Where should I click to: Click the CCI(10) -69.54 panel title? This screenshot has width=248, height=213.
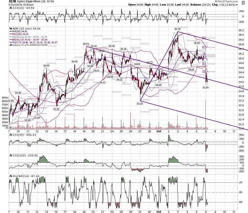24,8
